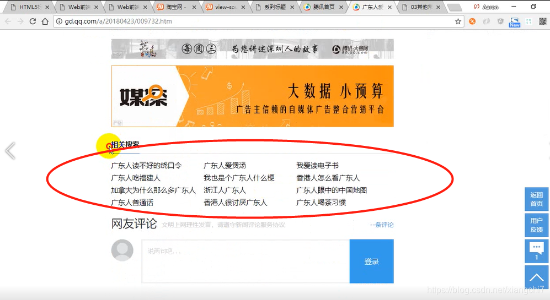Open the orange extension icon in toolbar
The width and height of the screenshot is (550, 300).
click(x=472, y=21)
